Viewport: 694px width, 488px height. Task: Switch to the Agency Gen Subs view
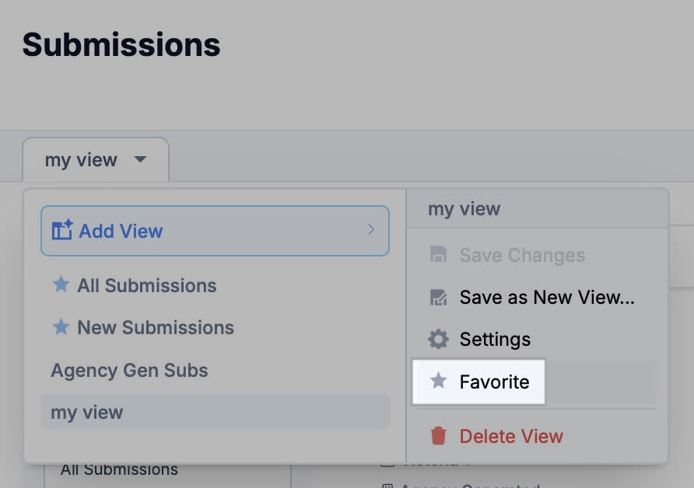click(x=129, y=370)
